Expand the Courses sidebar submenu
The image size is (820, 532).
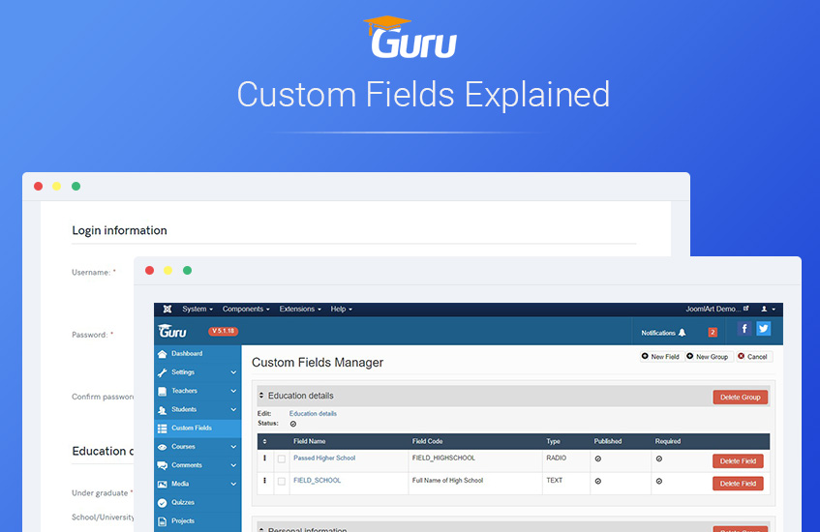pyautogui.click(x=233, y=447)
